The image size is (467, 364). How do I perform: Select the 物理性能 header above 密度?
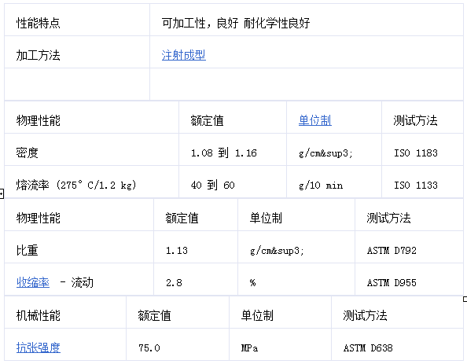(x=38, y=120)
